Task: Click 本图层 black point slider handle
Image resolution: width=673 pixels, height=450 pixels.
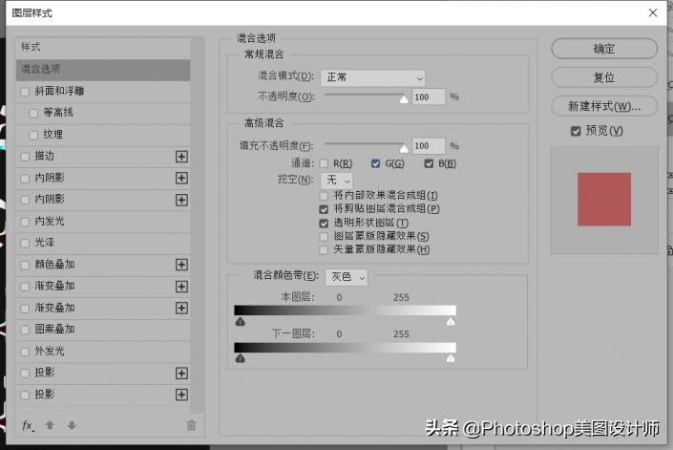Action: (x=241, y=322)
